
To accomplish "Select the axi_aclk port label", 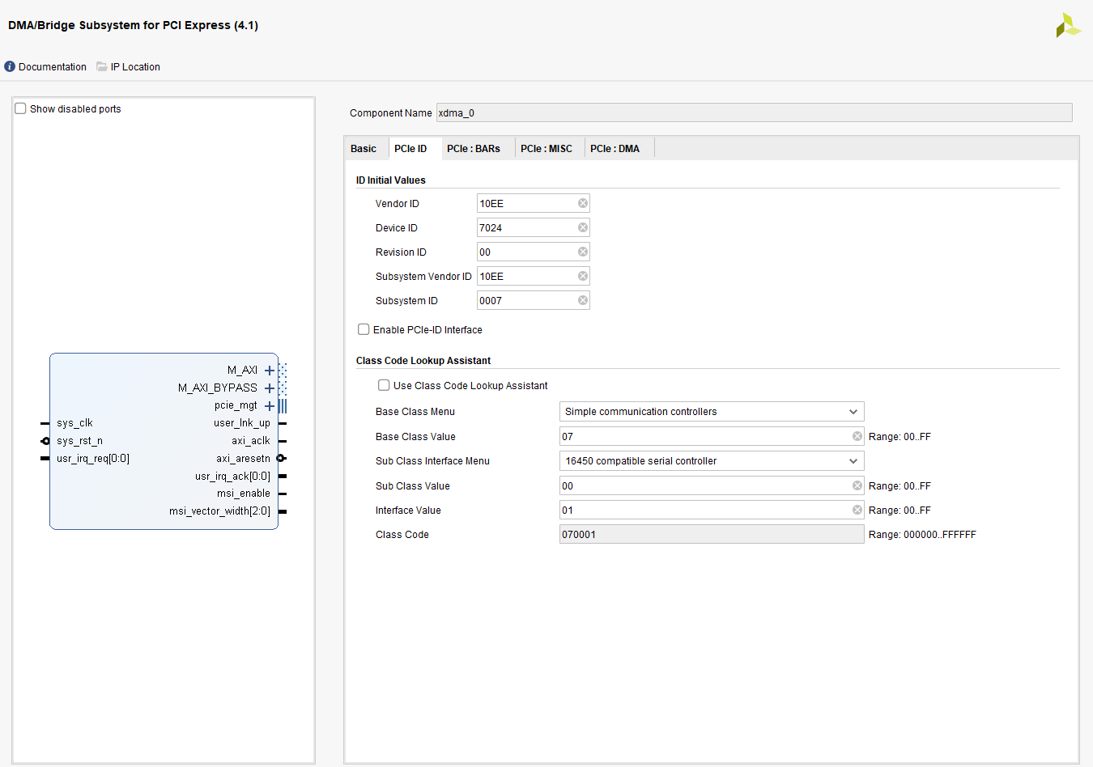I will [251, 441].
